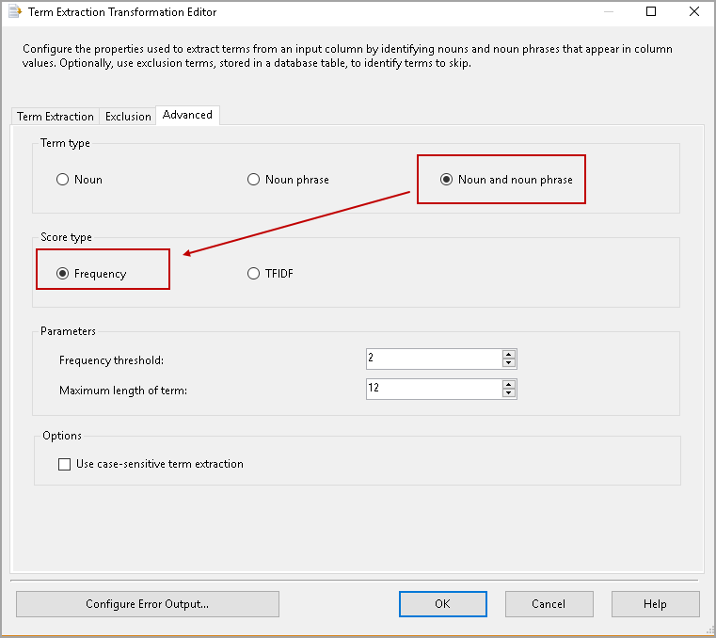Screen dimensions: 716x638
Task: Select the Noun radio button
Action: click(63, 180)
